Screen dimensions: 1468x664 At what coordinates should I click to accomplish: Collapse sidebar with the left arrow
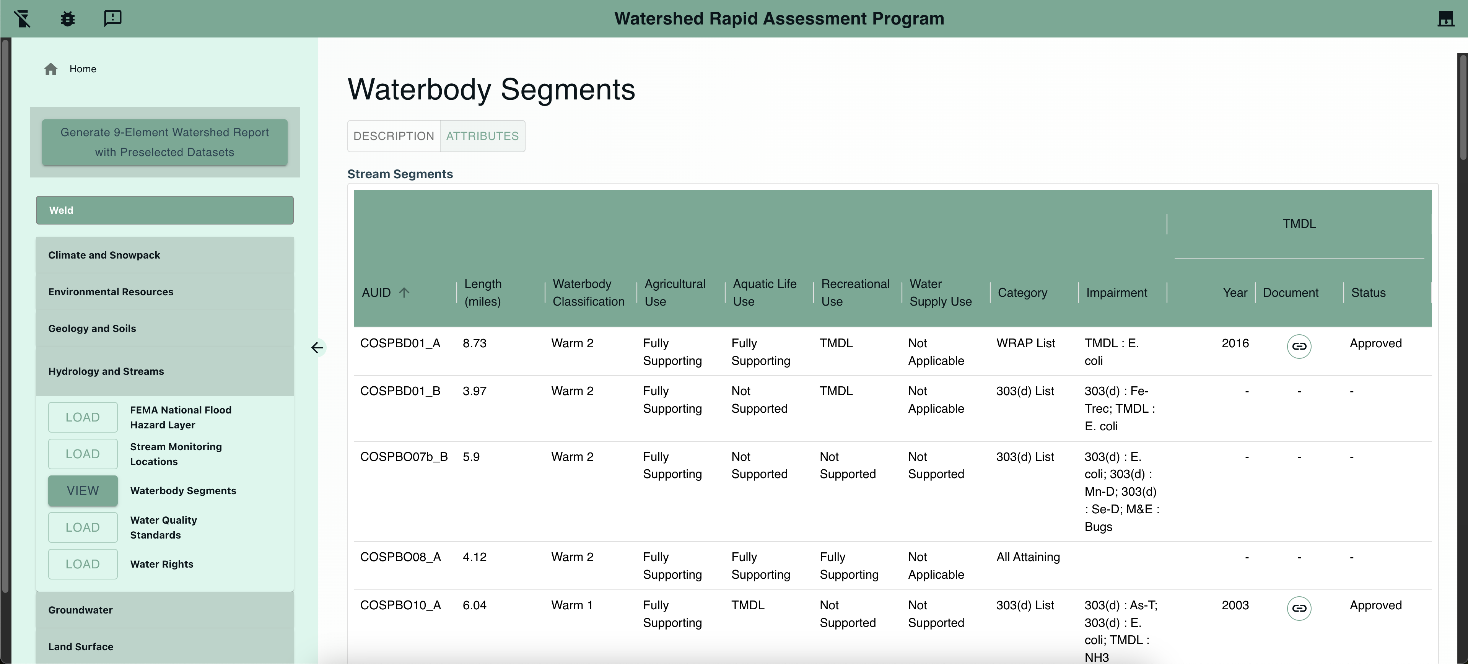317,348
